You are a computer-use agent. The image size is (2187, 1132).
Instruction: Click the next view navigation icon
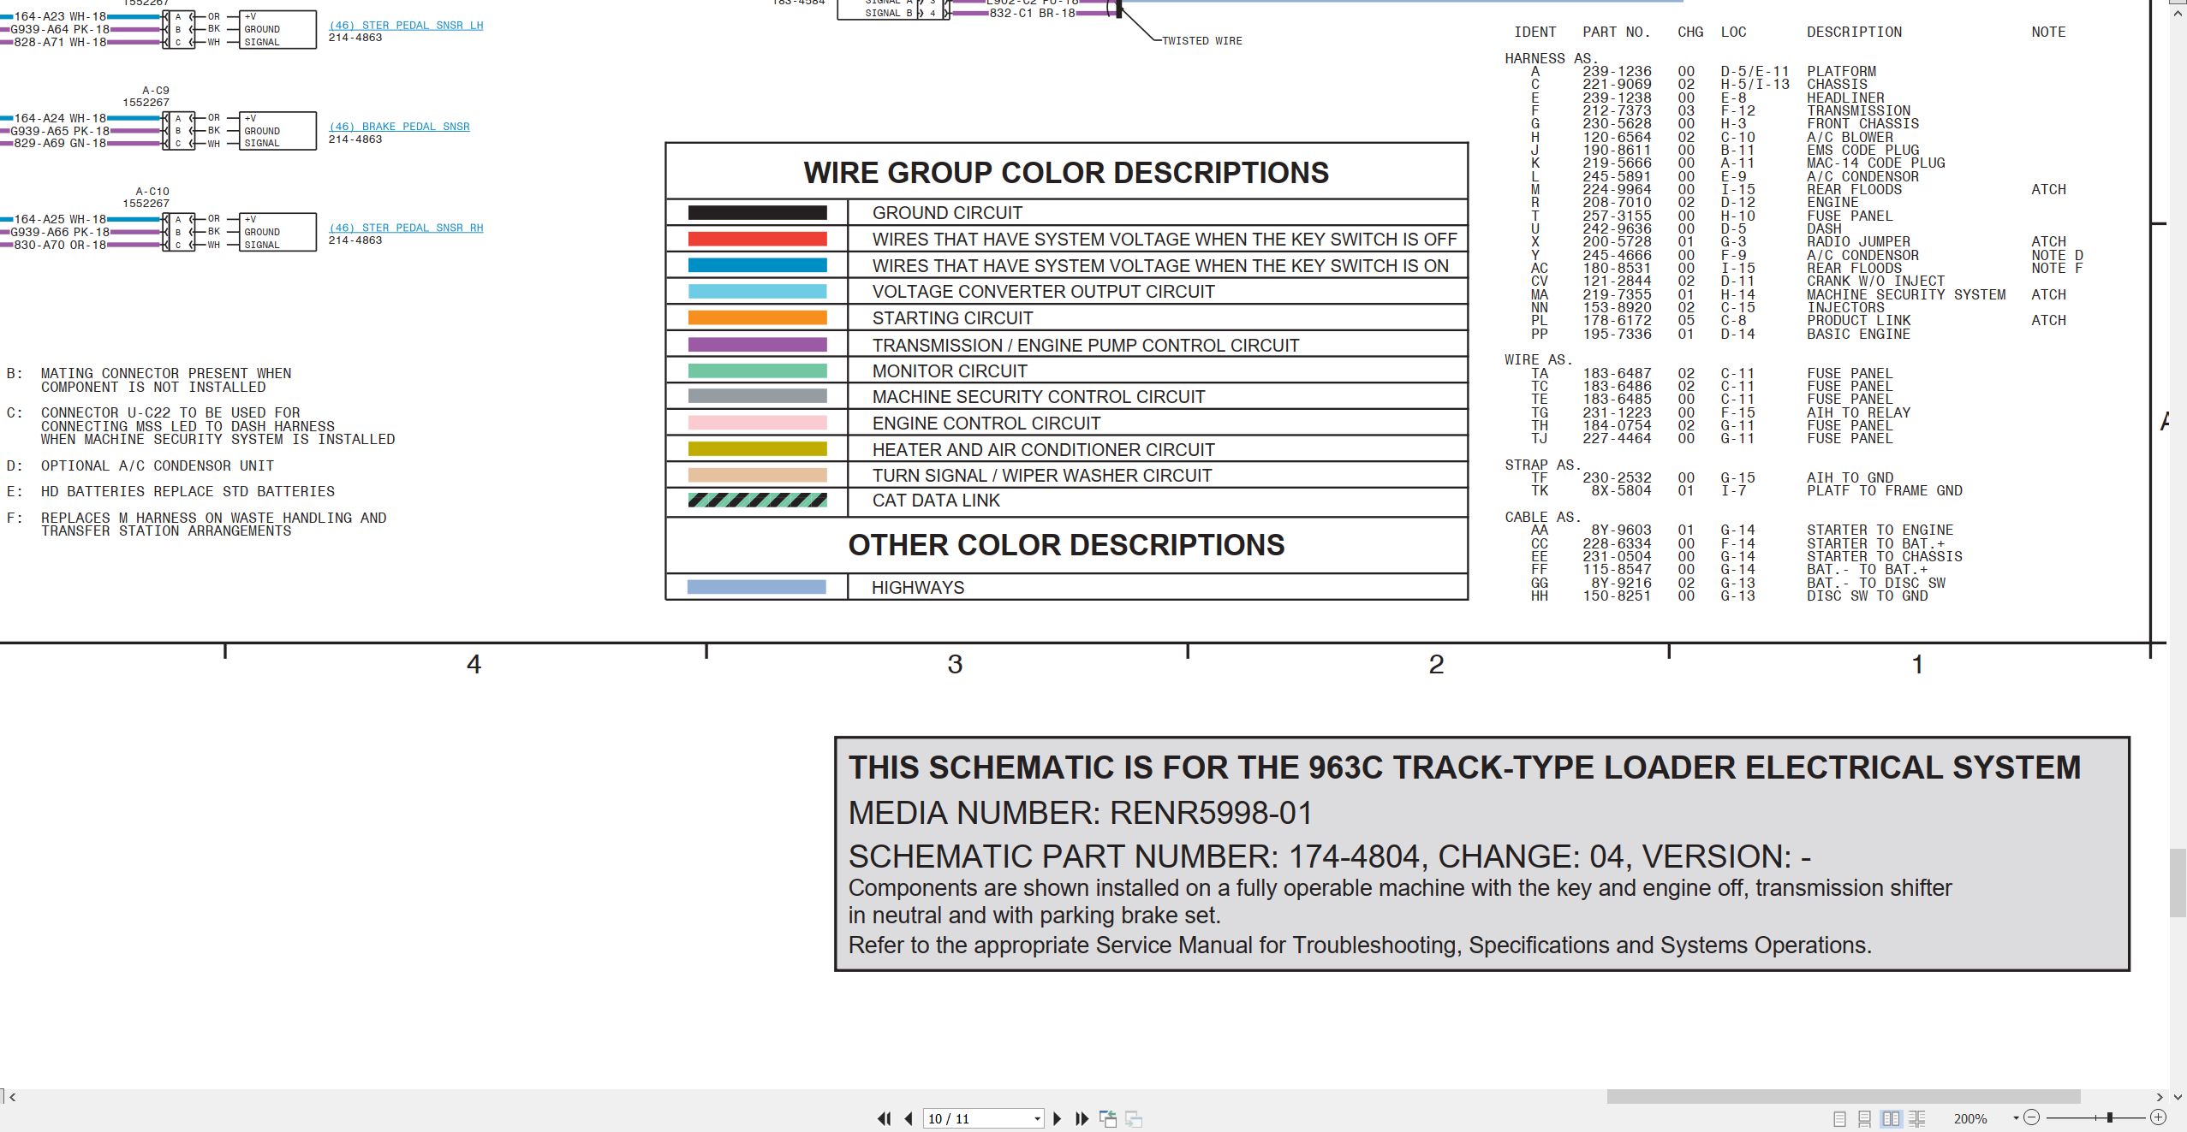coord(1134,1118)
